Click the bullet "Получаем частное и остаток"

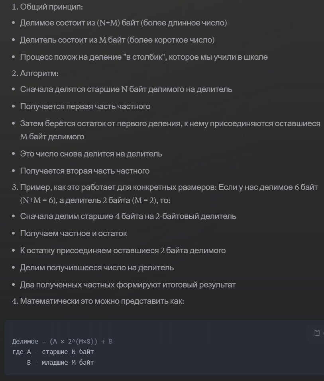(73, 233)
